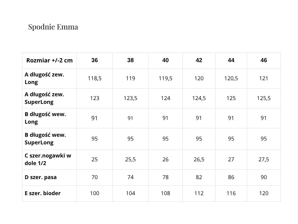
Task: Click the "B długość wew. Long" row label
Action: (x=45, y=118)
